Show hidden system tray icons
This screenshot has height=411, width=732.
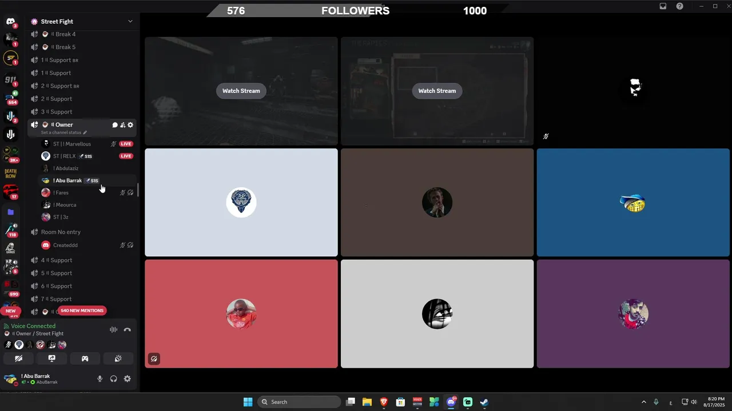click(643, 402)
